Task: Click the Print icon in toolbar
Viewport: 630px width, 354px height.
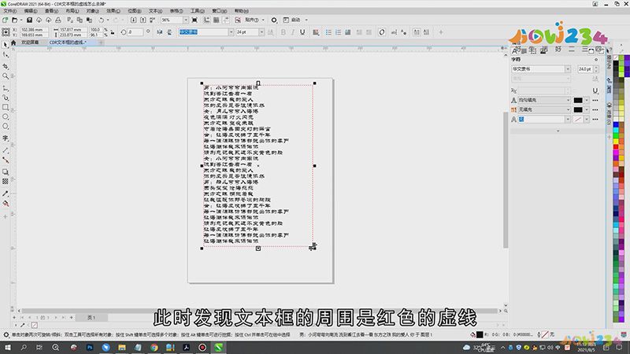Action: 58,20
